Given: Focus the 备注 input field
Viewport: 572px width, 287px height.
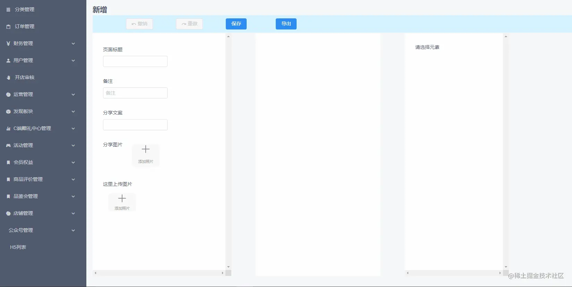Looking at the screenshot, I should click(135, 93).
